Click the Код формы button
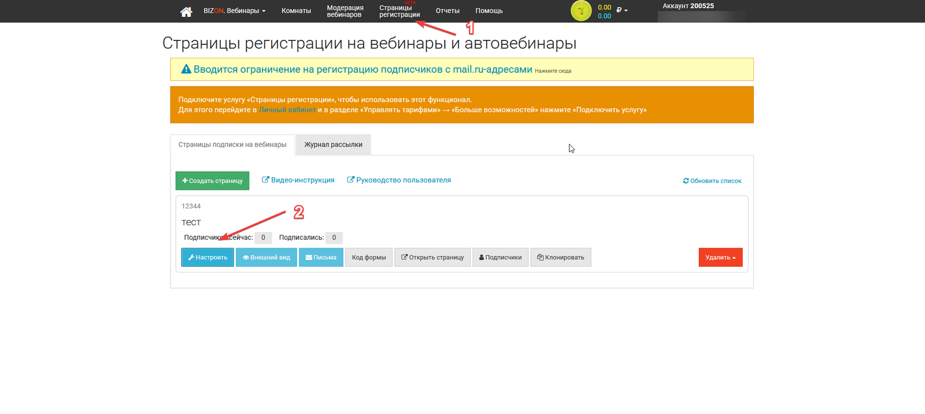925x414 pixels. (369, 258)
